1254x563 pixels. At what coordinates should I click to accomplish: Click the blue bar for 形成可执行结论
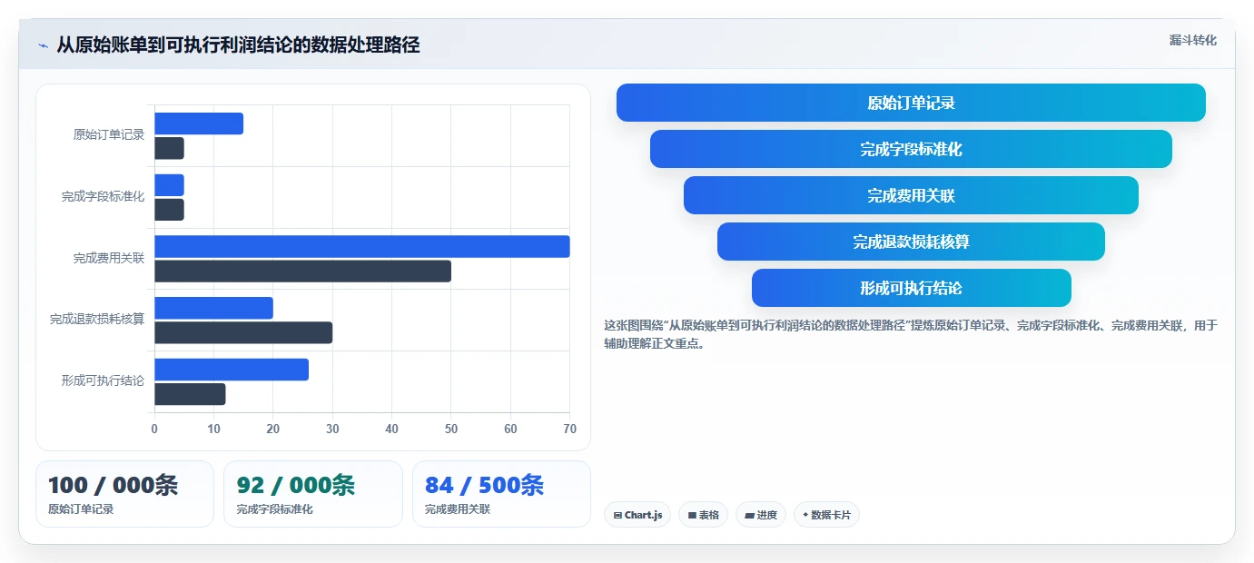[x=232, y=370]
